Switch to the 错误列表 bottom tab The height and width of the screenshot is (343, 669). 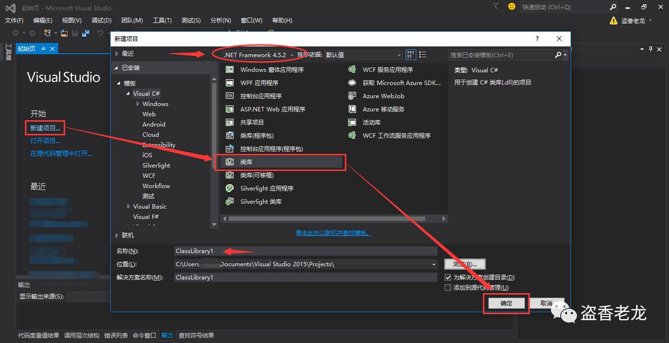(116, 336)
